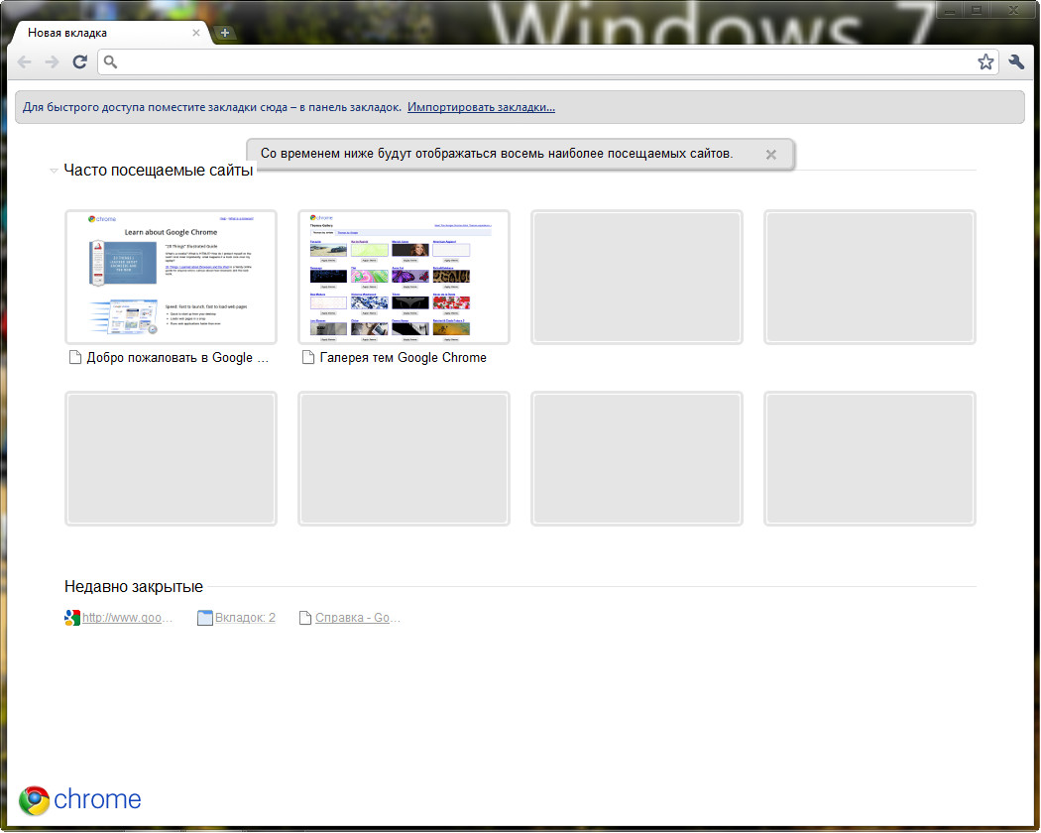Open the Learn about Google Chrome thumbnail
This screenshot has height=833, width=1041.
tap(171, 277)
